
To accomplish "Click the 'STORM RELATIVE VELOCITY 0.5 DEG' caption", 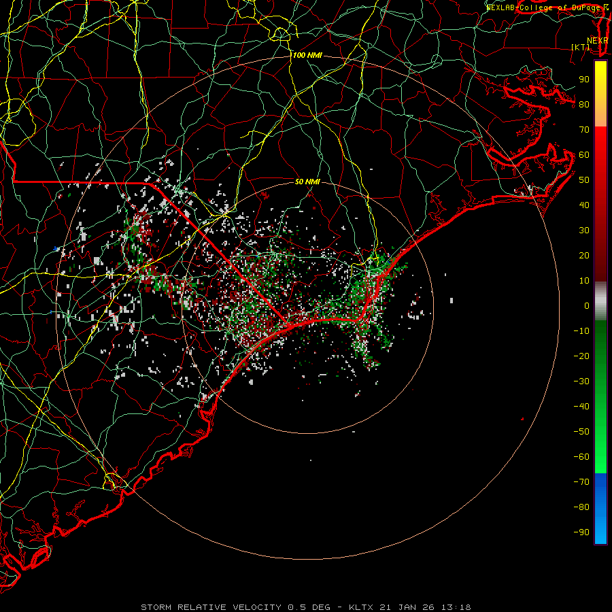I will (x=235, y=607).
